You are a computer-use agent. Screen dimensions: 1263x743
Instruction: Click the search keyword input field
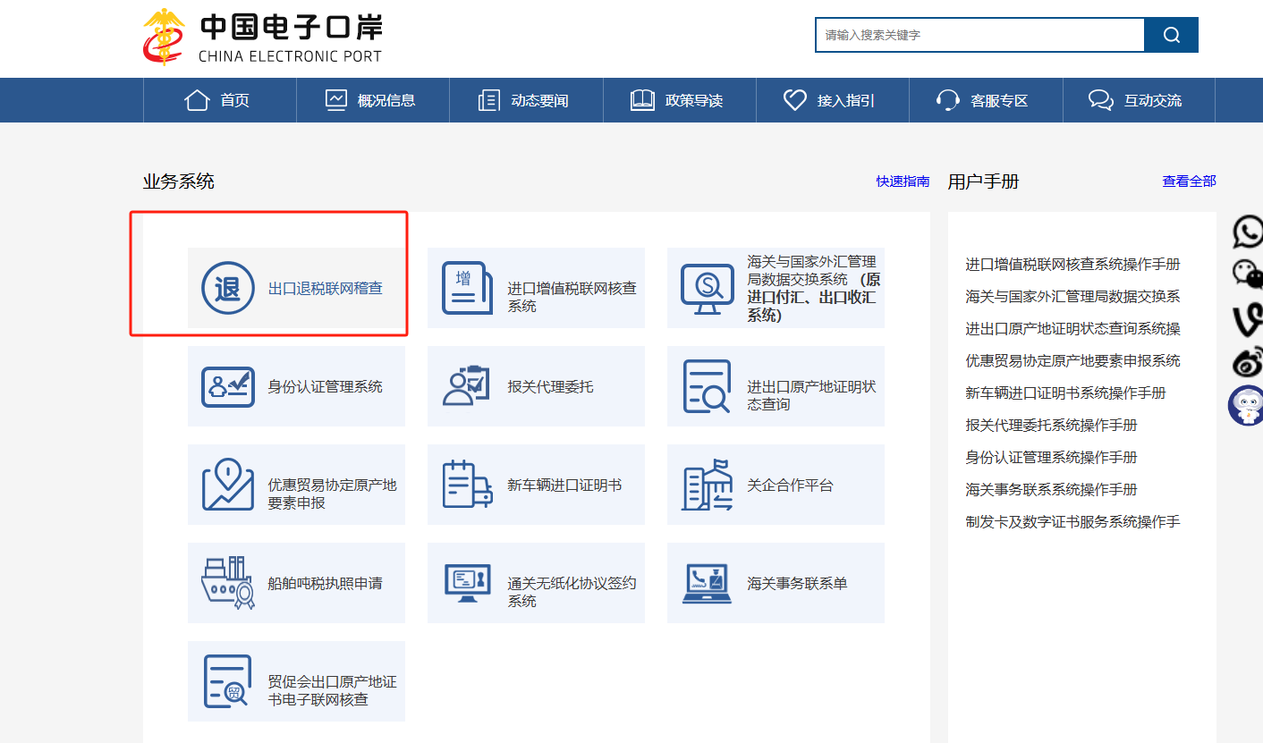point(980,35)
